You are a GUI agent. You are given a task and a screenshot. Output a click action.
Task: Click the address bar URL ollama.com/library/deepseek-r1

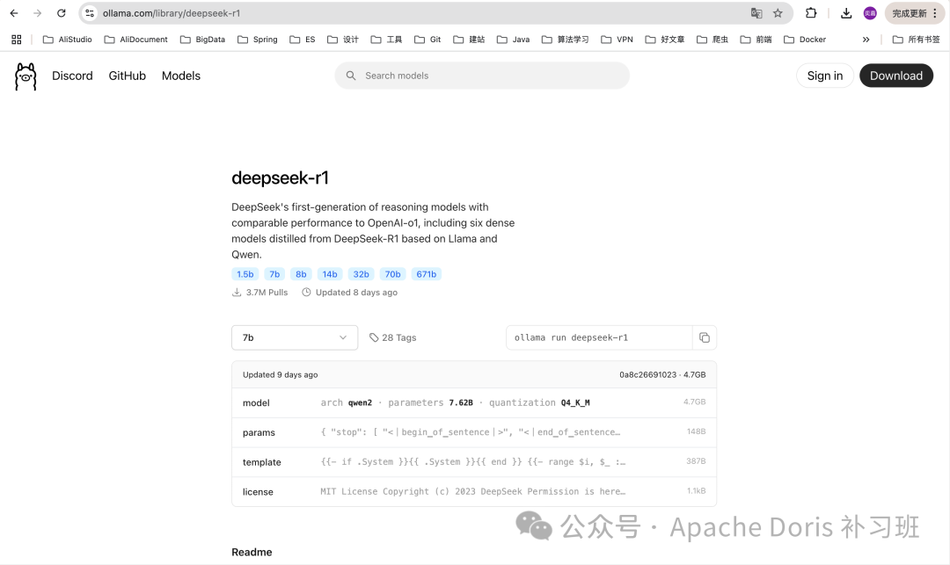172,13
